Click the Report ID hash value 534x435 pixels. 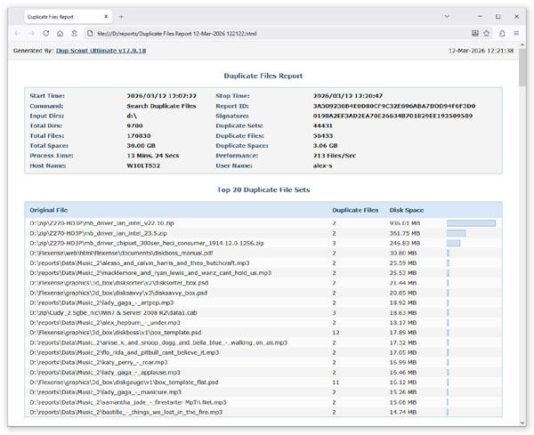pyautogui.click(x=394, y=106)
